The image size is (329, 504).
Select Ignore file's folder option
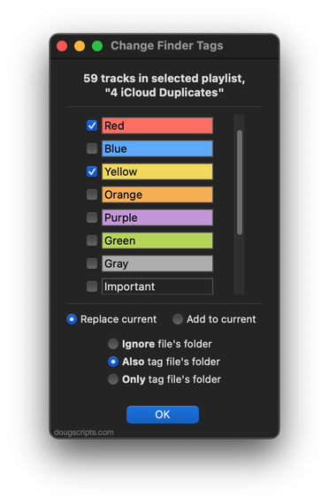pos(113,344)
